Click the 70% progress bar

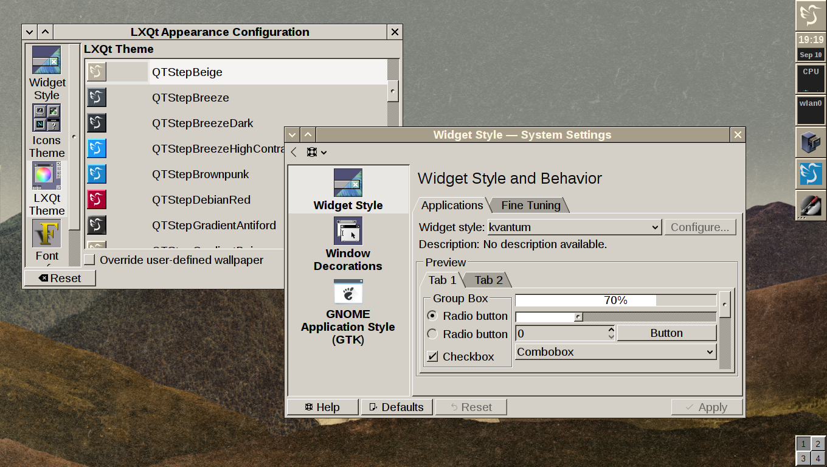[615, 300]
